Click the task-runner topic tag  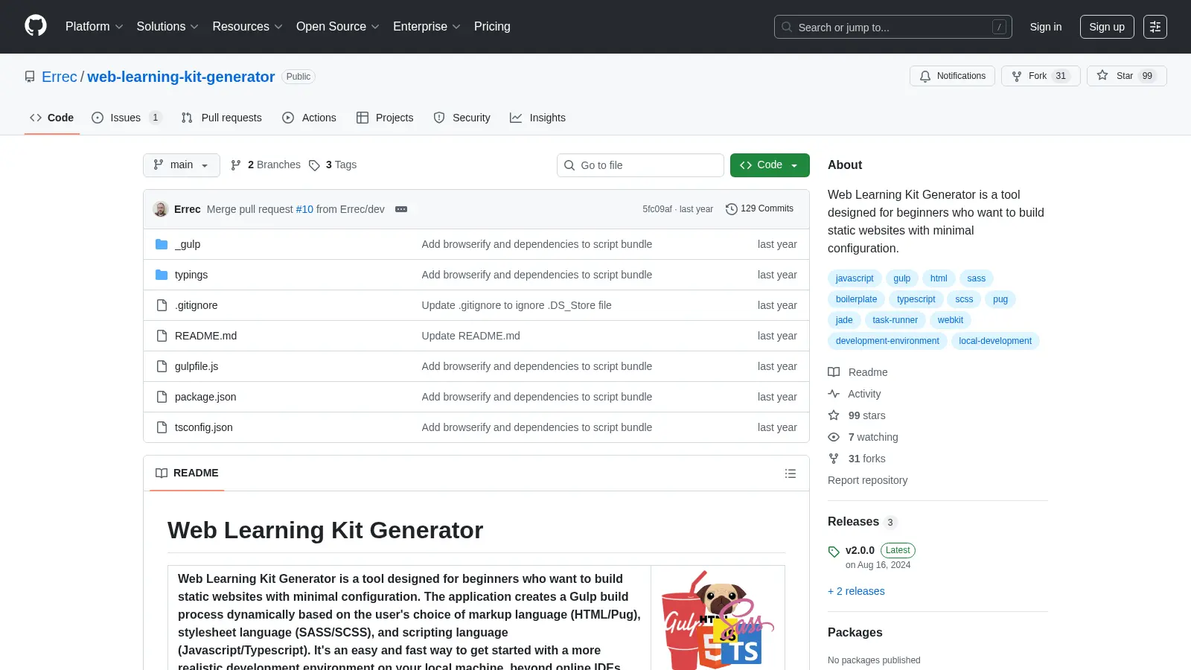[895, 320]
